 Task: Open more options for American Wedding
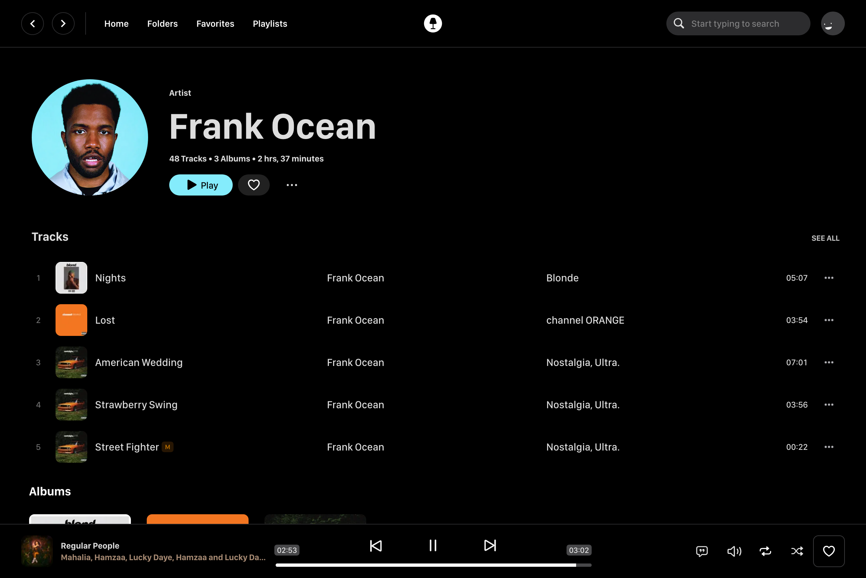(x=829, y=362)
